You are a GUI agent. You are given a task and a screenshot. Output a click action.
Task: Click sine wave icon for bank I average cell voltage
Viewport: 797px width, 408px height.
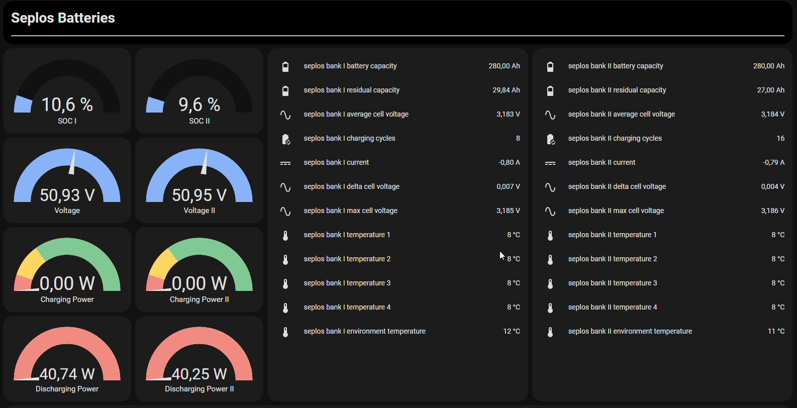click(x=285, y=115)
